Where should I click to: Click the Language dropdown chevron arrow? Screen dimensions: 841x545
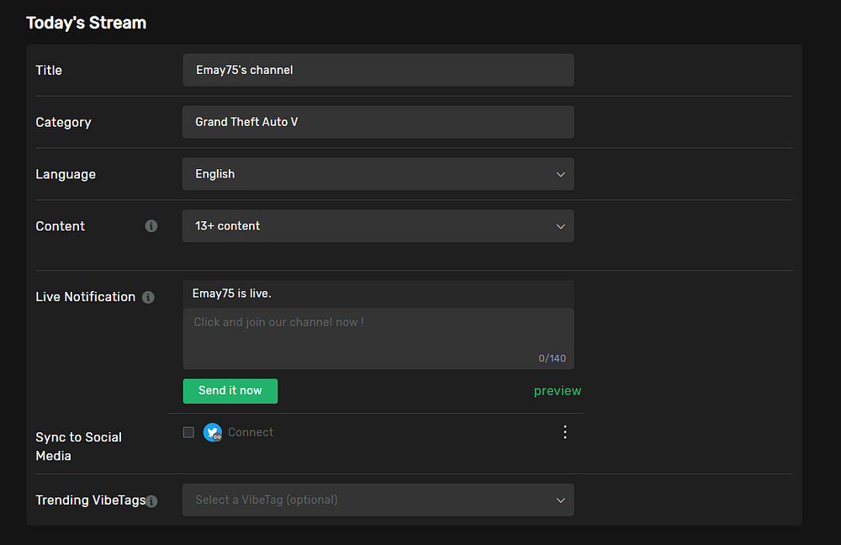pyautogui.click(x=561, y=174)
